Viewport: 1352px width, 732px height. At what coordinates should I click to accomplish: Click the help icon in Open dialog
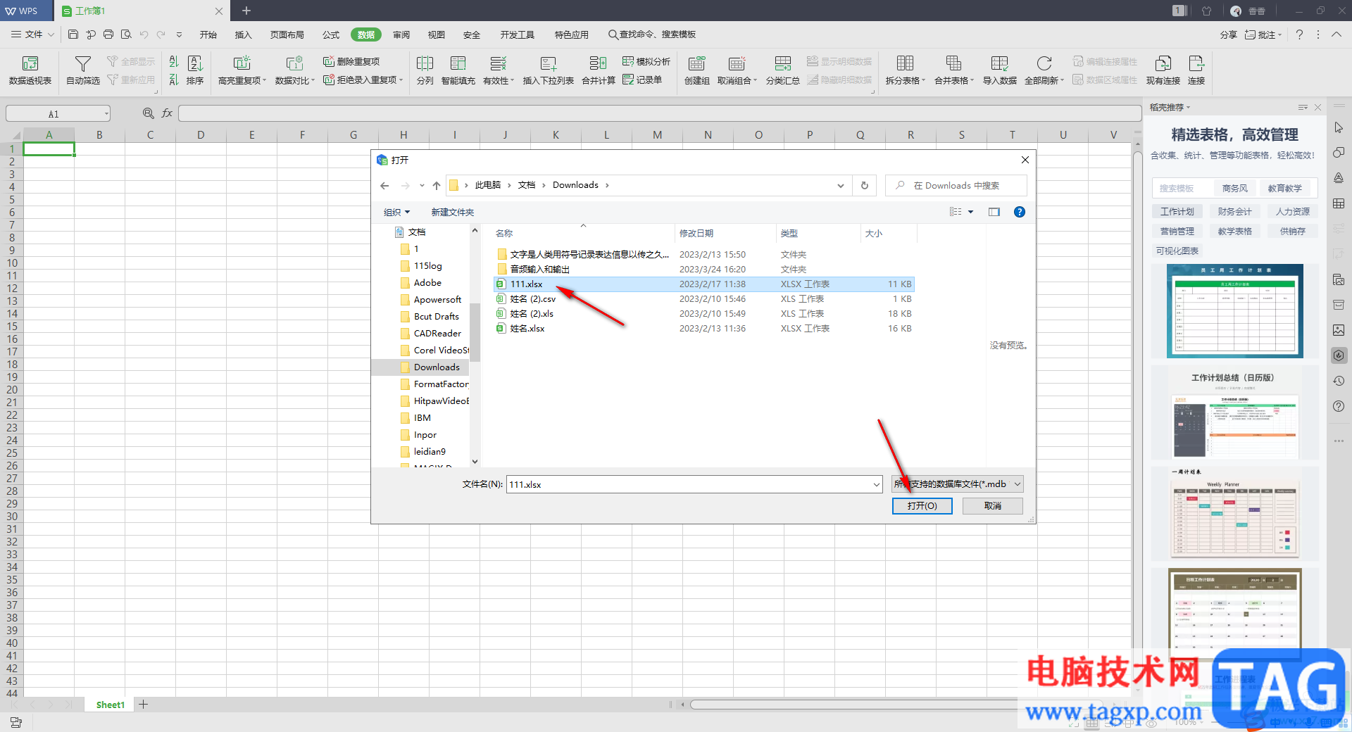coord(1019,212)
